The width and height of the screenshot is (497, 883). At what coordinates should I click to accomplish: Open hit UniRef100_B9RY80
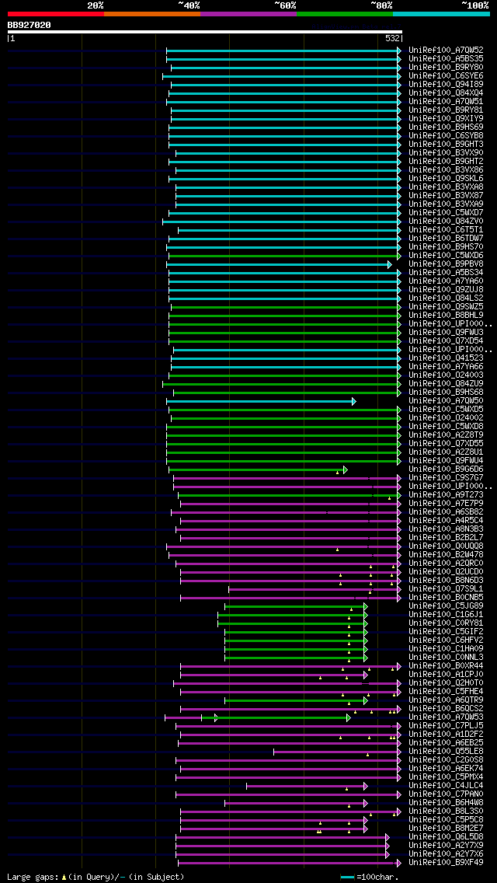click(446, 67)
